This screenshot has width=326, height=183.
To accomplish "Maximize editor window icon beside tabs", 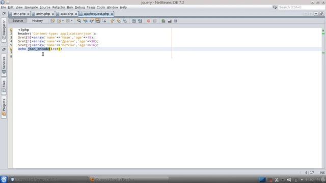I will click(321, 14).
